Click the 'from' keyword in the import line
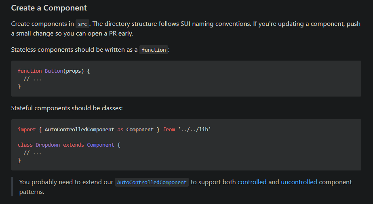373x204 pixels. click(169, 129)
